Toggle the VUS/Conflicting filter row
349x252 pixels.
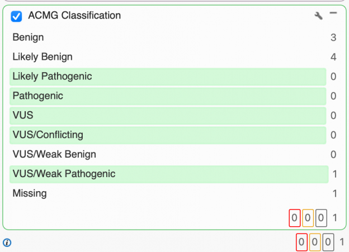point(168,135)
